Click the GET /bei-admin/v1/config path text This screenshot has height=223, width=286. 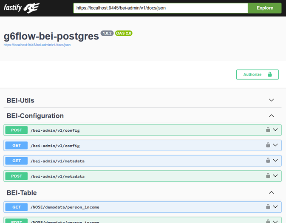55,146
